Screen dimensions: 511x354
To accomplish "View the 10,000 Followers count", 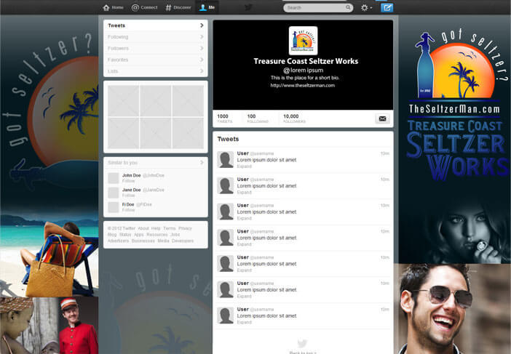I will [x=294, y=118].
